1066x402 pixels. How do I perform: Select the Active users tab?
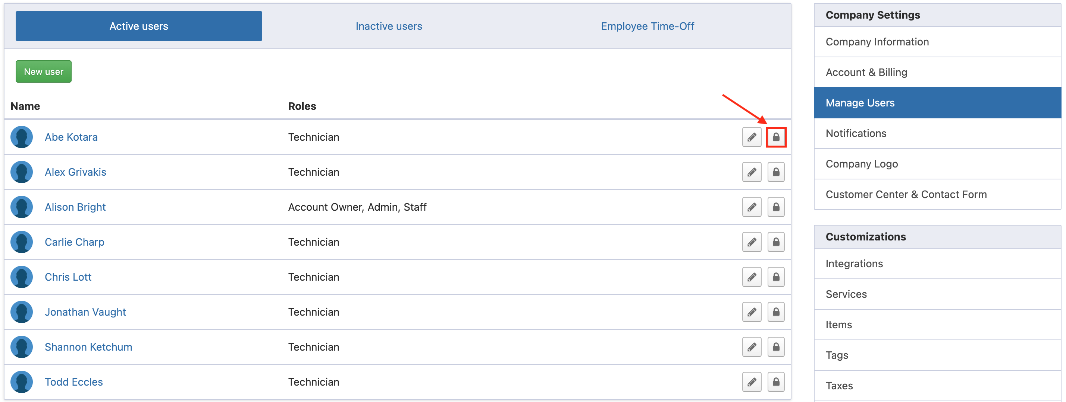(139, 26)
